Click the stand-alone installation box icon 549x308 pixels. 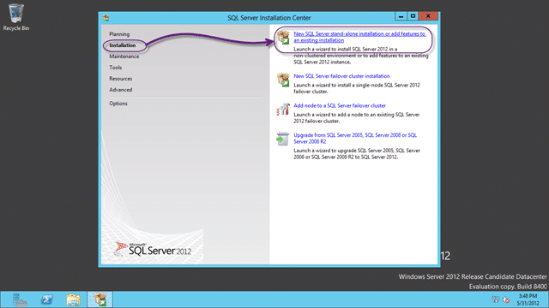(x=283, y=37)
